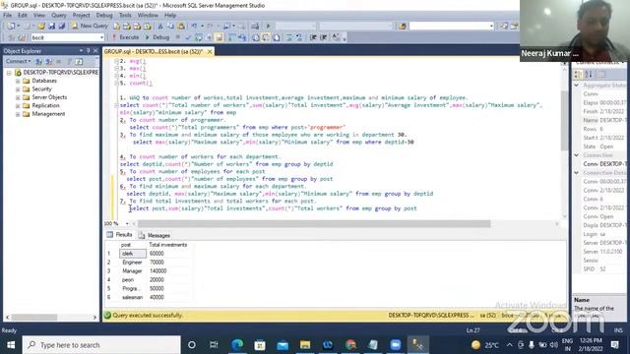Click the Copy icon in the toolbar

tap(170, 27)
